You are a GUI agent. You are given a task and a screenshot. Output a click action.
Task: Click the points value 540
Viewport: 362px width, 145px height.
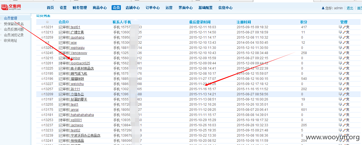(304, 79)
